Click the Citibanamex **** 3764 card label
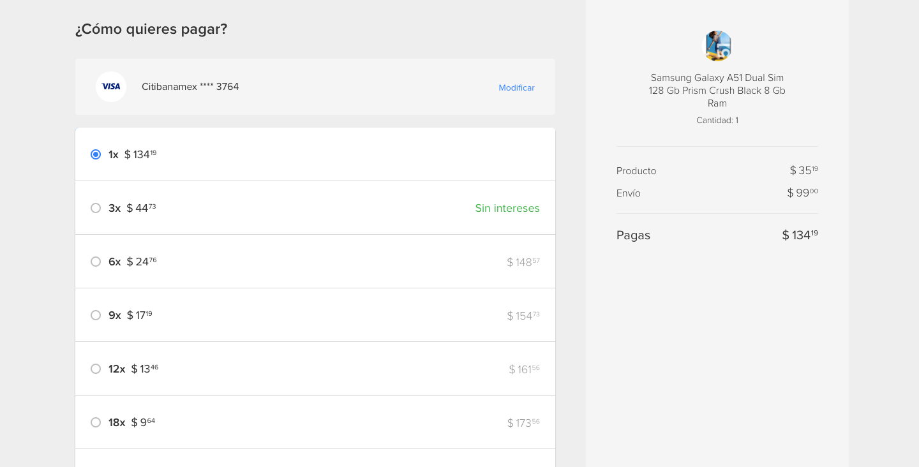 190,87
